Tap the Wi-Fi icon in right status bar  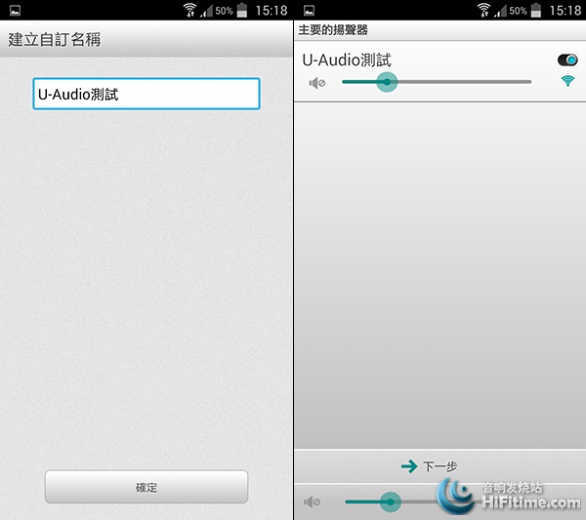tap(483, 10)
